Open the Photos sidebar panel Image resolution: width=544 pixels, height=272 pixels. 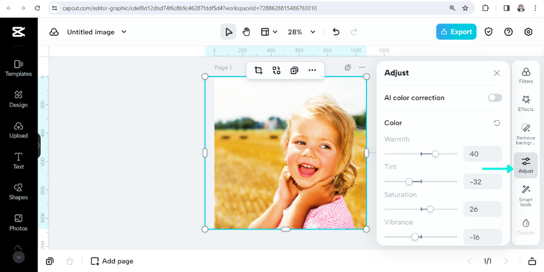coord(18,222)
